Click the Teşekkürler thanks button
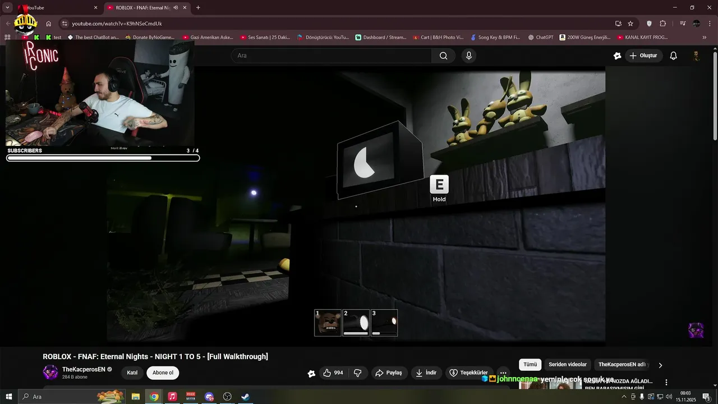This screenshot has height=404, width=718. [469, 373]
